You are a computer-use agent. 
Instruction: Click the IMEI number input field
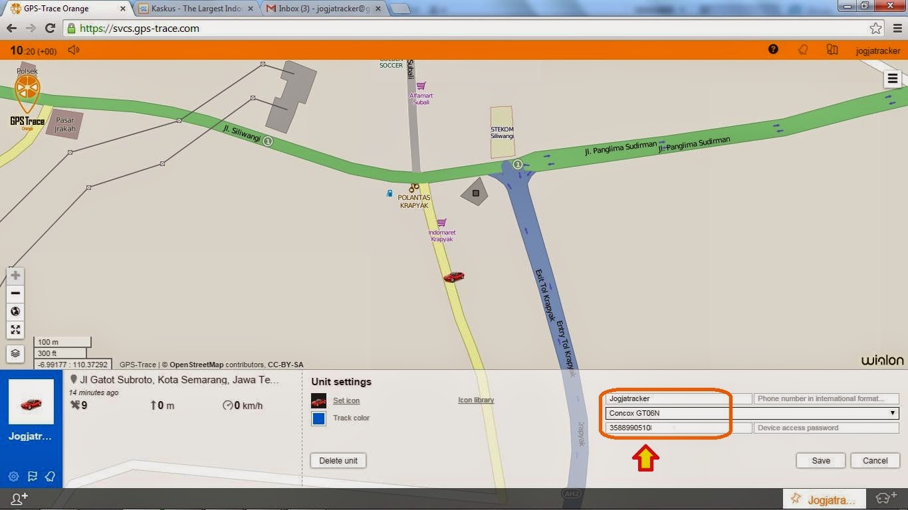tap(665, 428)
